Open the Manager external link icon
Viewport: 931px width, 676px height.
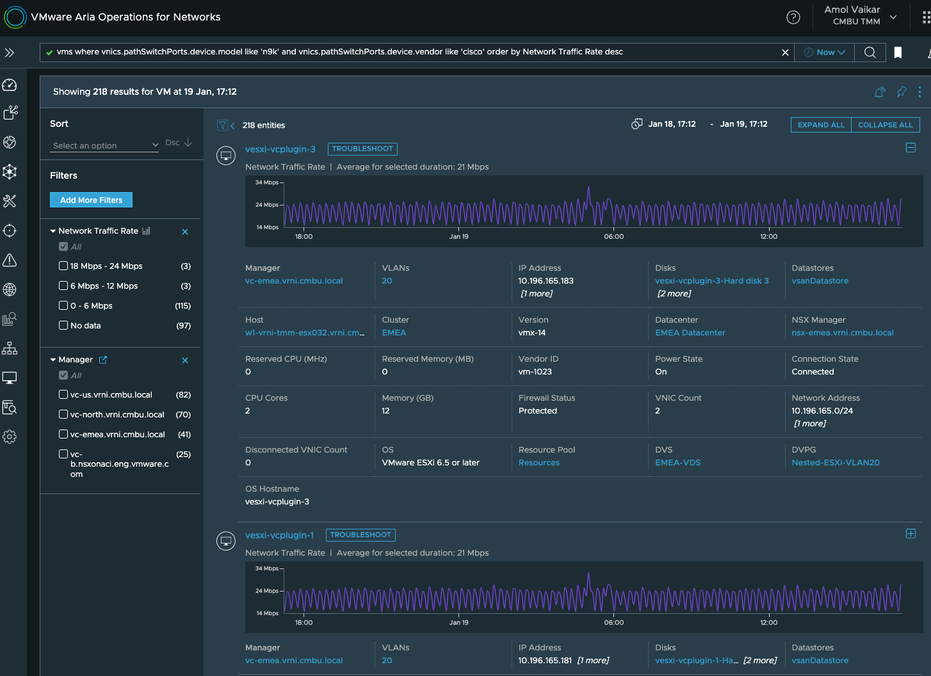pyautogui.click(x=102, y=360)
